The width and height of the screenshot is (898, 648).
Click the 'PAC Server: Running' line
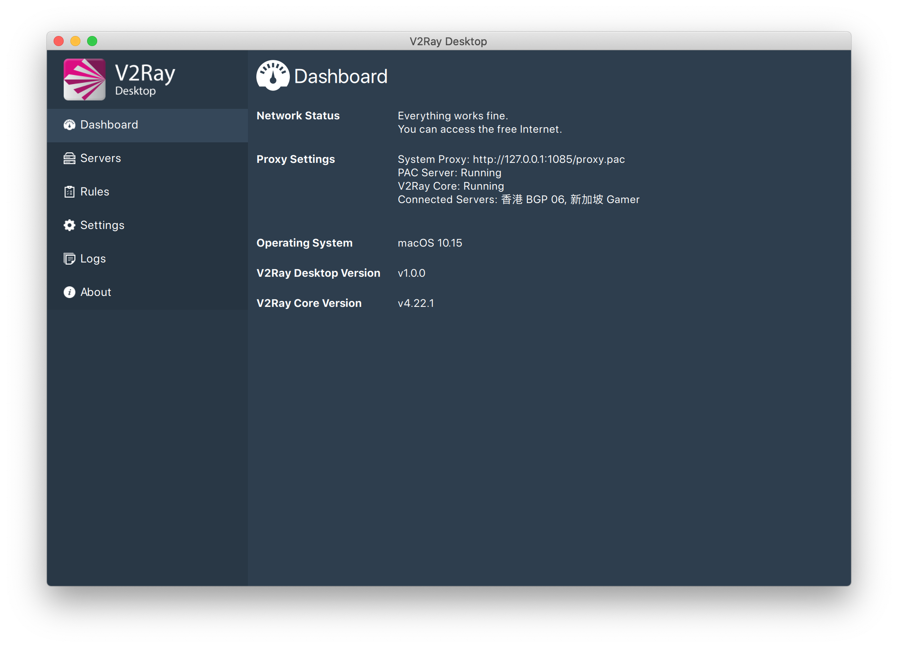449,172
